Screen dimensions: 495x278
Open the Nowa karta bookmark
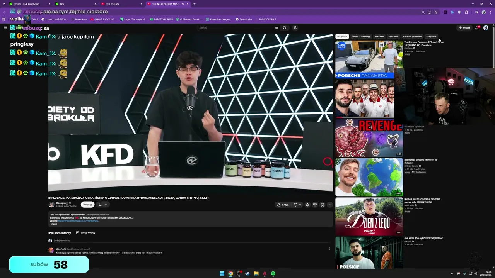click(79, 19)
